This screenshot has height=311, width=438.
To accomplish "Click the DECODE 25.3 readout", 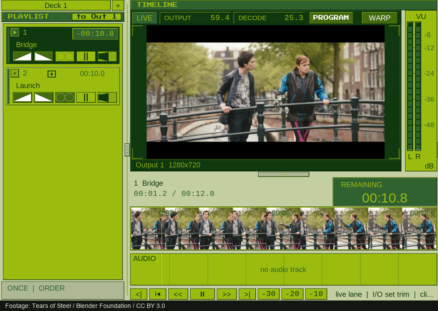I will click(270, 18).
